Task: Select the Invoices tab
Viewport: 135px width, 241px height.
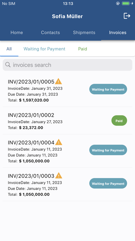Action: (x=118, y=33)
